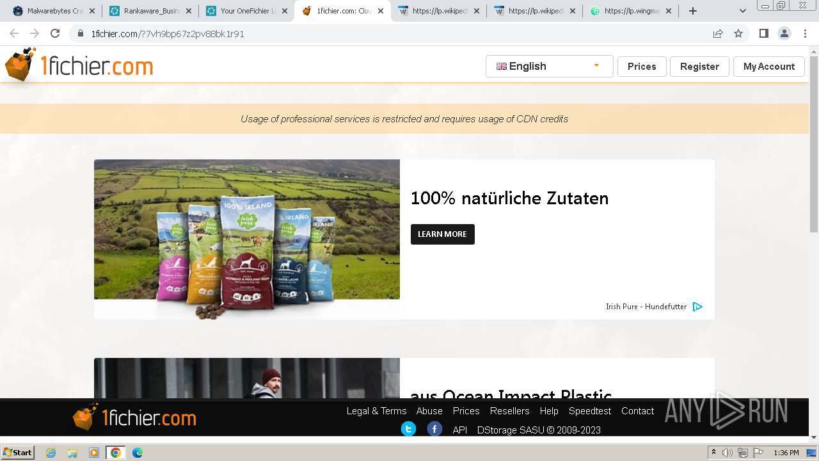819x461 pixels.
Task: Click the Twitter icon in footer
Action: point(408,429)
